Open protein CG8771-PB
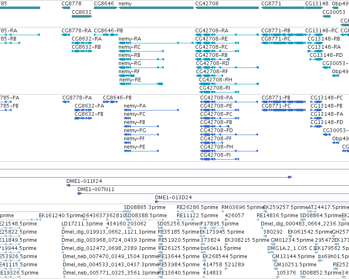The image size is (349, 279). point(276,98)
